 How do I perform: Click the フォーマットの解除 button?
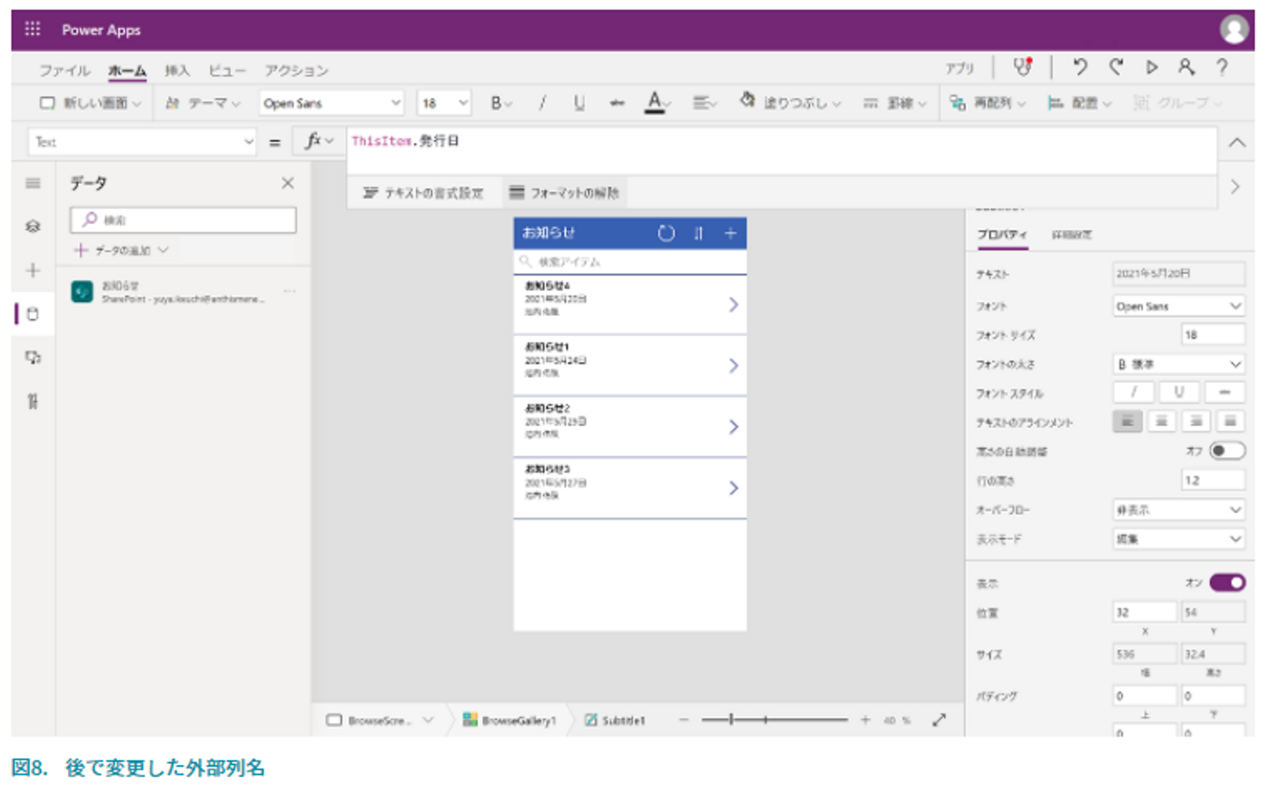(565, 193)
